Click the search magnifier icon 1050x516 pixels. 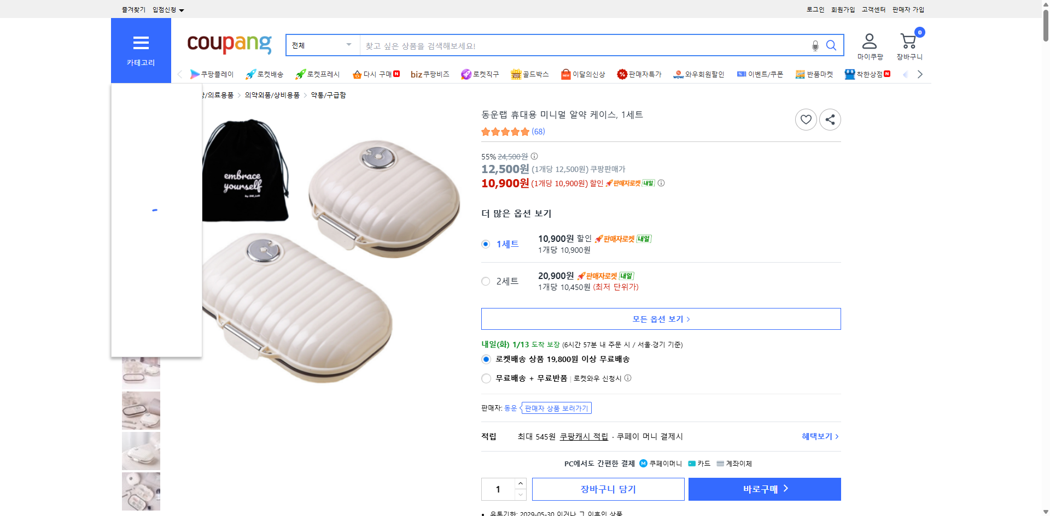[x=831, y=45]
